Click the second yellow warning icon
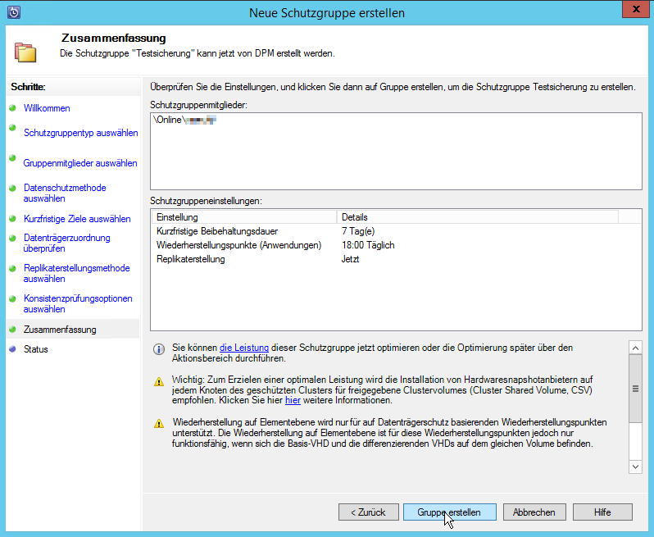The width and height of the screenshot is (654, 537). [x=160, y=423]
